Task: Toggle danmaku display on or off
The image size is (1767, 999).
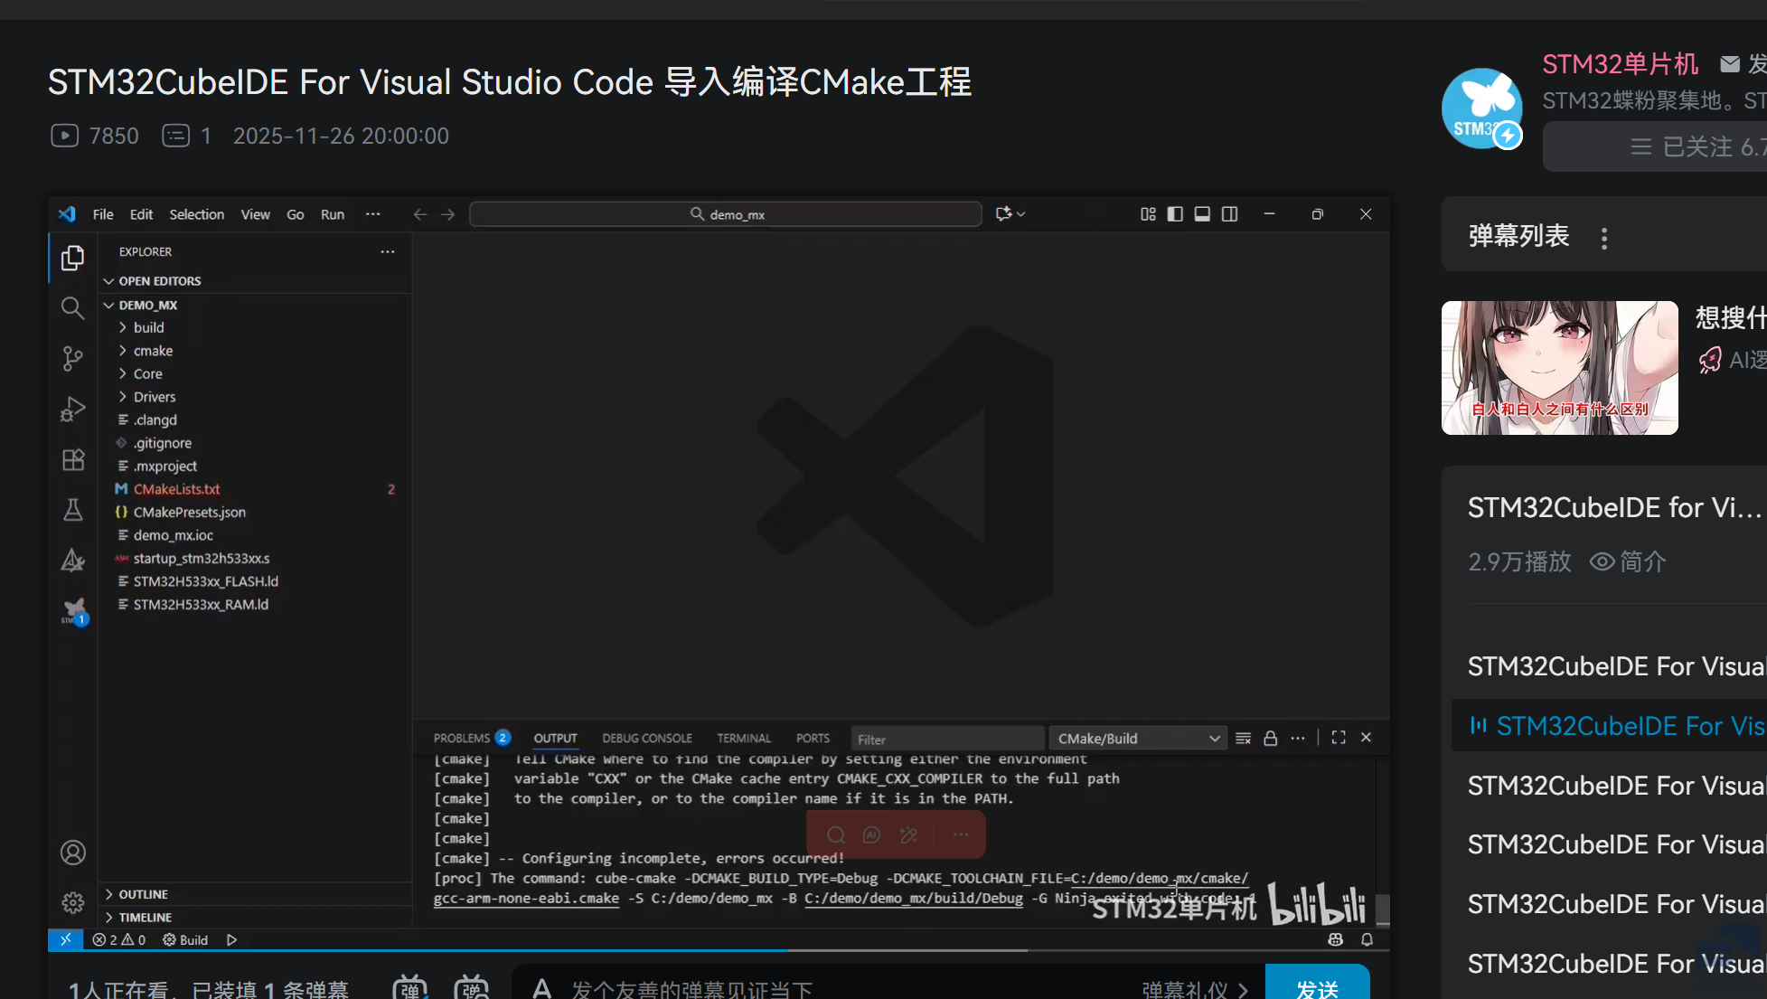Action: click(410, 987)
